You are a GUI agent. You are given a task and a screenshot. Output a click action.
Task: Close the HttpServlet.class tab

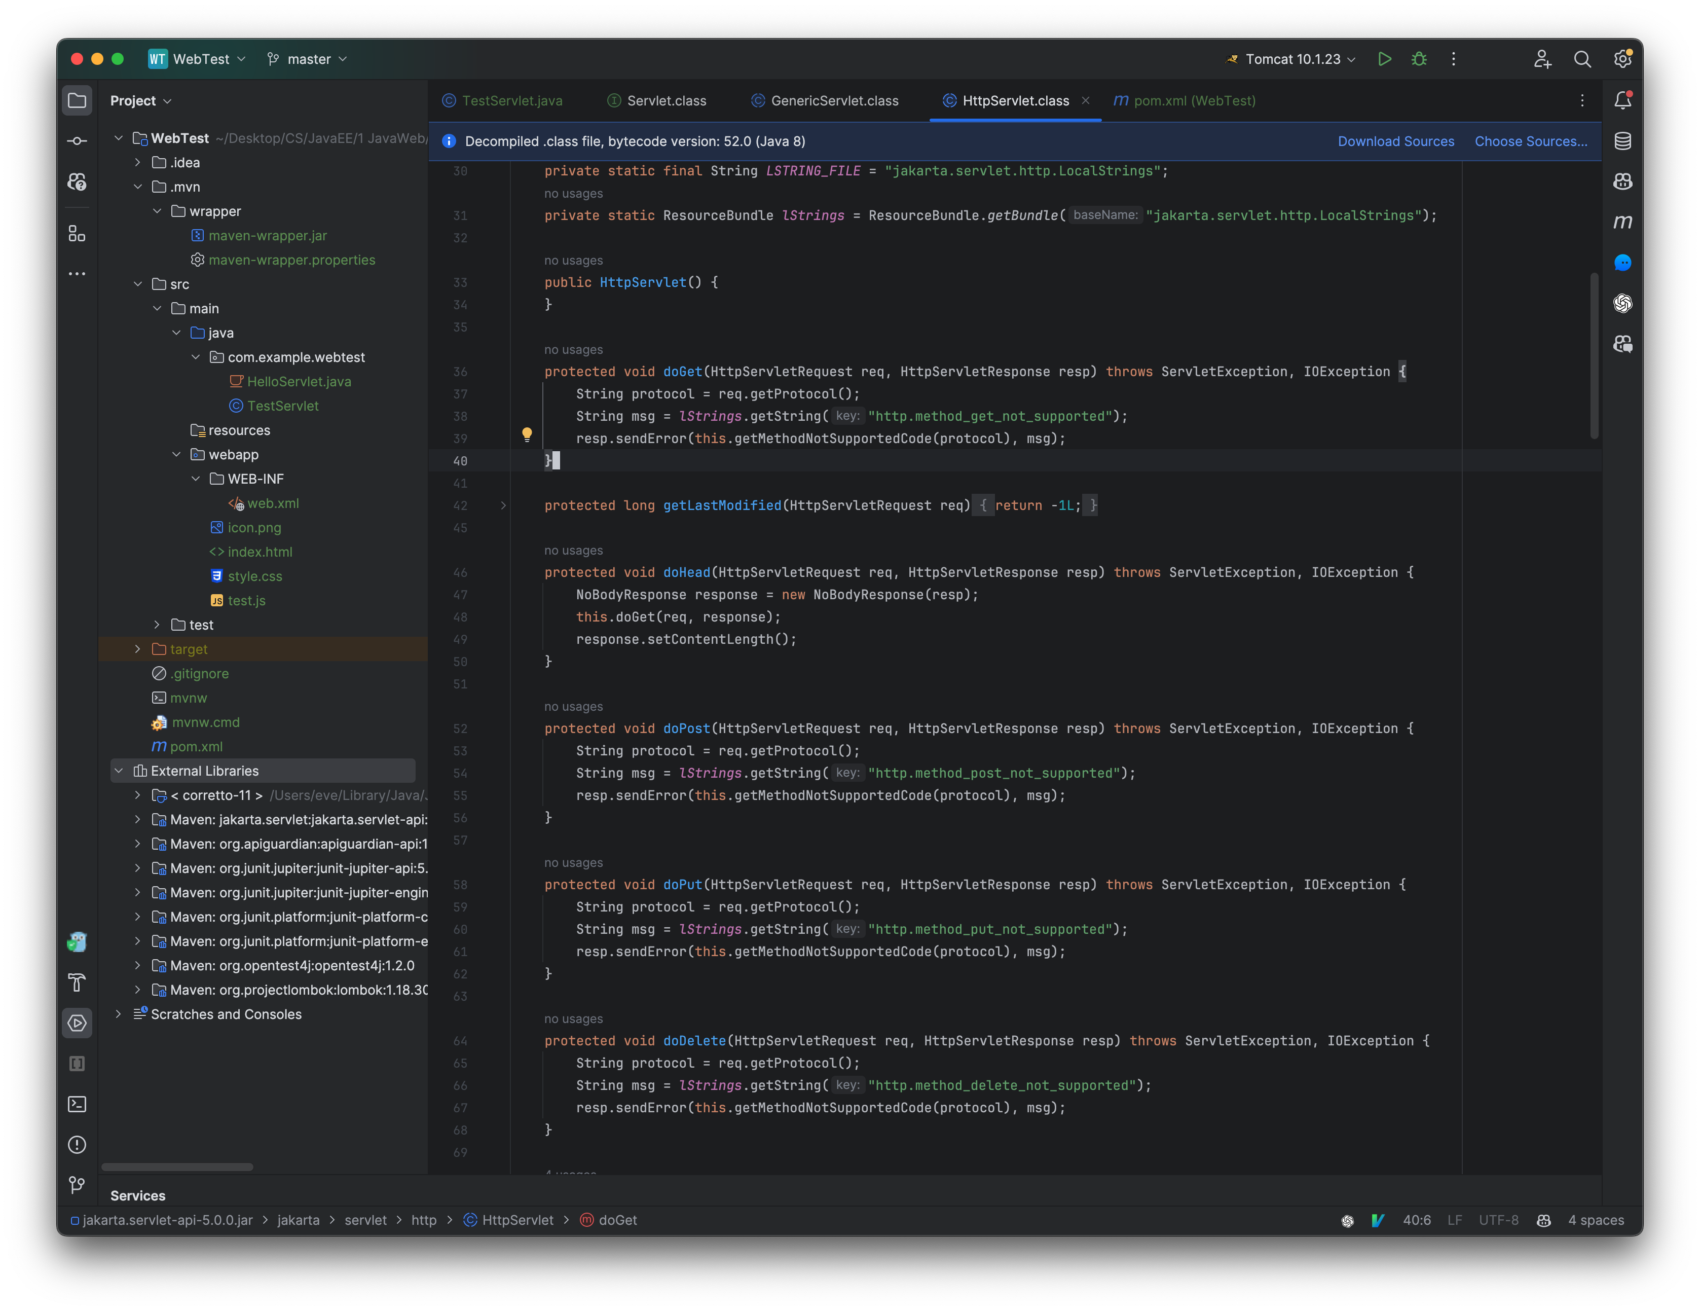pyautogui.click(x=1086, y=100)
